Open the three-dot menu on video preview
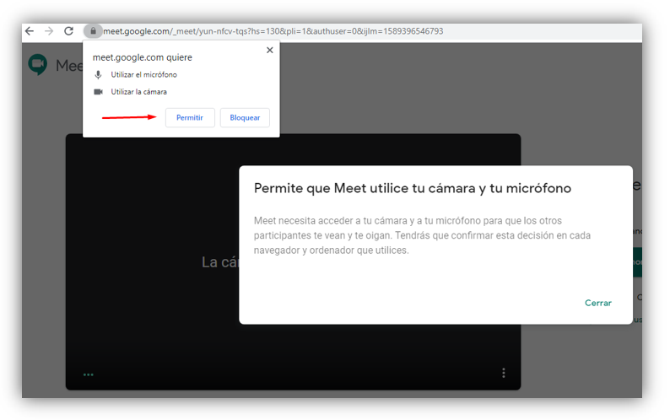 (x=504, y=373)
